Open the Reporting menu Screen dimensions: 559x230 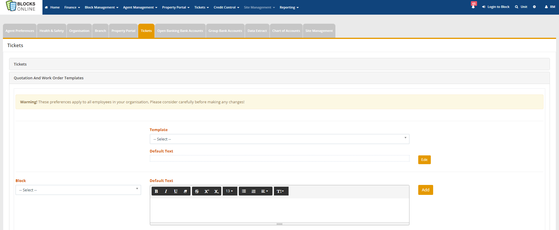click(x=289, y=7)
